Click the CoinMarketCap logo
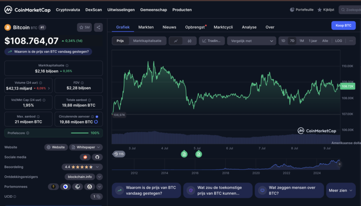The image size is (361, 206). pyautogui.click(x=27, y=10)
